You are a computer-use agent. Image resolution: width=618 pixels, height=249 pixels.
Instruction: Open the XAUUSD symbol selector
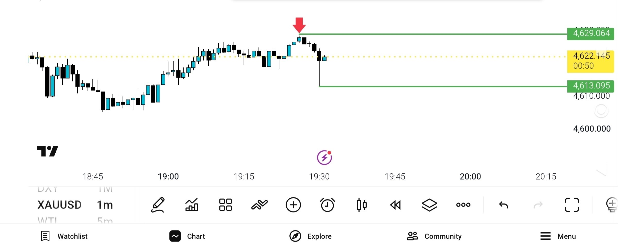click(59, 205)
